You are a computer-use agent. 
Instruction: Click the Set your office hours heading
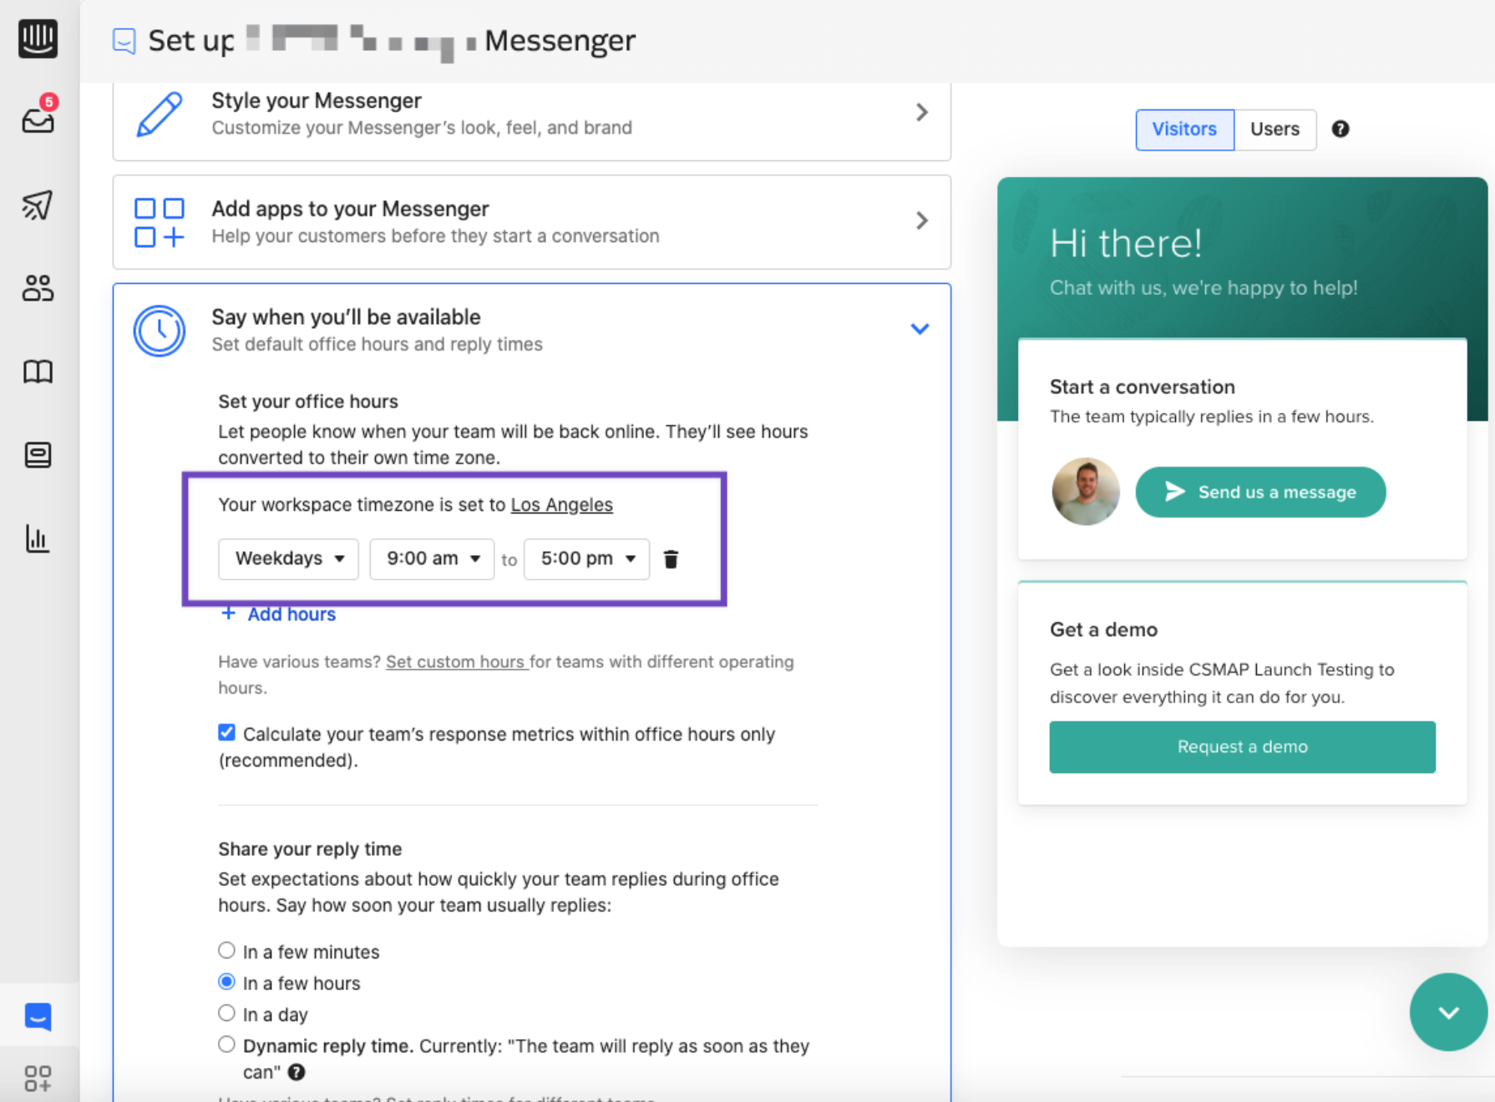coord(308,402)
